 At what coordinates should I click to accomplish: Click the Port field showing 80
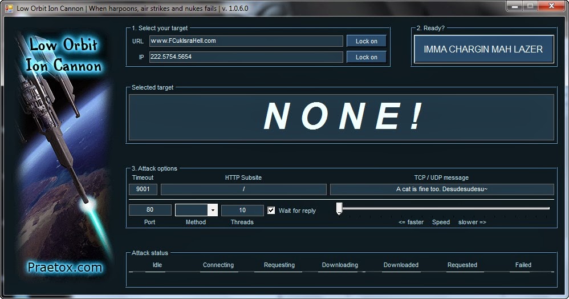pyautogui.click(x=150, y=210)
